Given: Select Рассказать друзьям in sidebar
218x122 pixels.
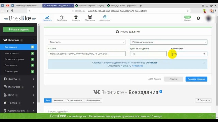Looking at the screenshot, I should [x=14, y=59].
